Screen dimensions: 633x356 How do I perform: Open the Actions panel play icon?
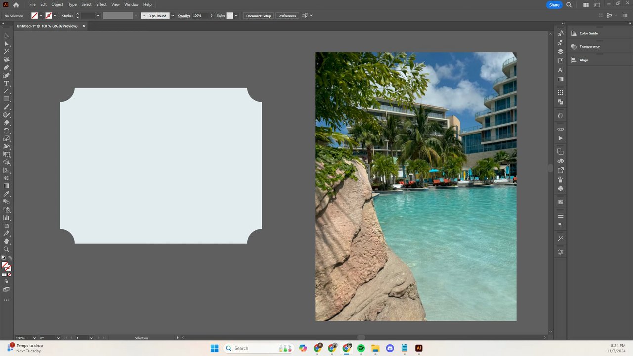click(560, 138)
